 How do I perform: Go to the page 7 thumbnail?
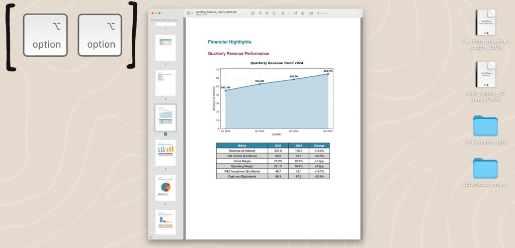point(165,222)
